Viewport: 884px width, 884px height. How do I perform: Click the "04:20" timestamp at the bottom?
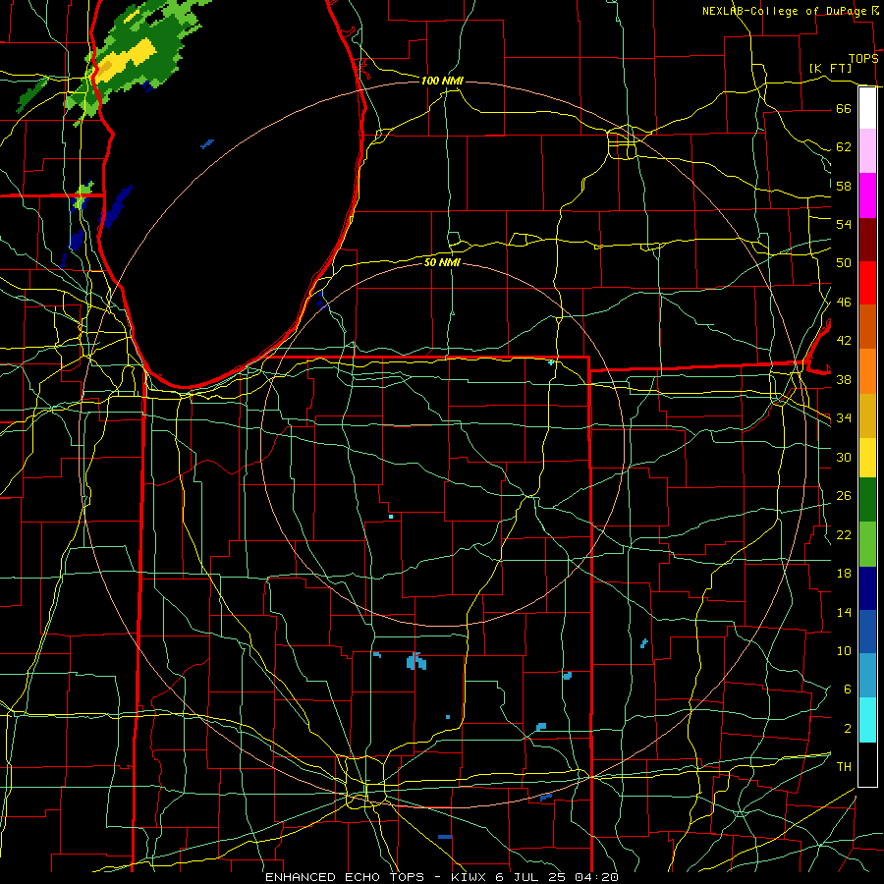pyautogui.click(x=596, y=877)
